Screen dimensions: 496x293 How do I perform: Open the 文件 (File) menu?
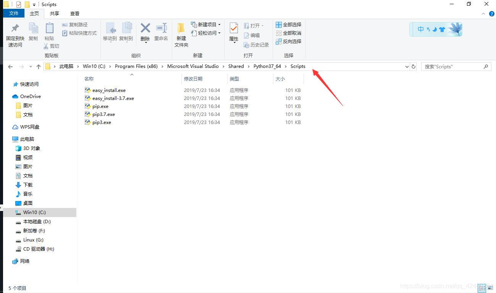[14, 13]
